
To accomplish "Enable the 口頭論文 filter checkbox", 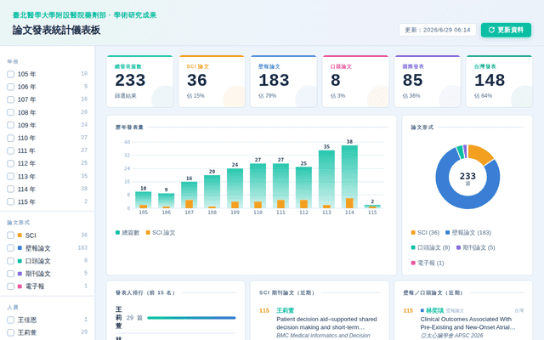I will [x=11, y=261].
